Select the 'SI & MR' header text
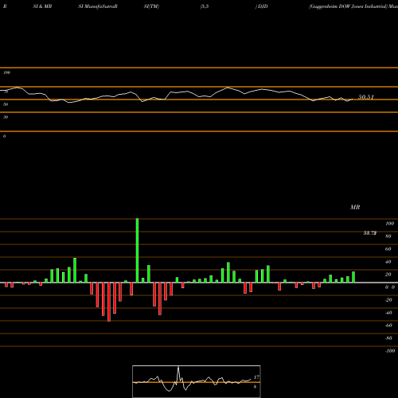398x398 pixels. click(42, 6)
